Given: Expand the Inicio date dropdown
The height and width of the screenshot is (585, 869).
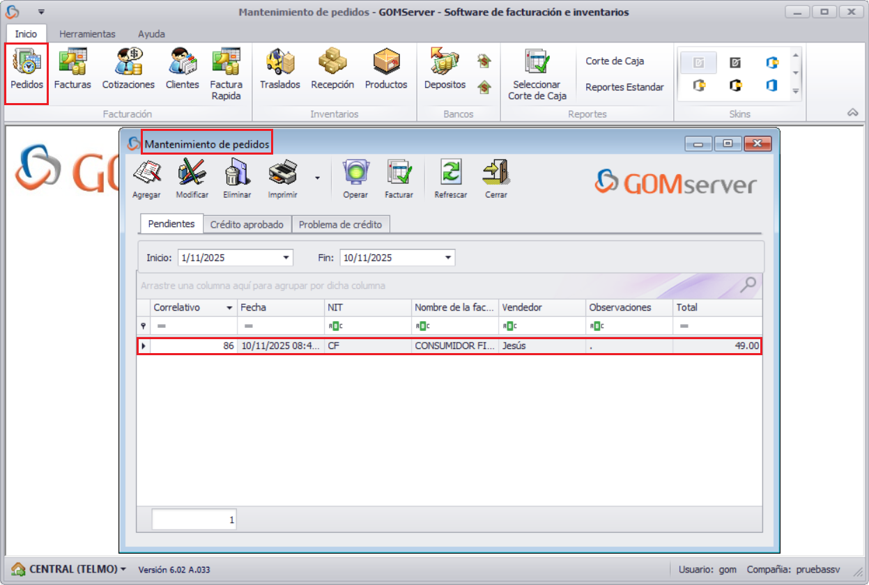Looking at the screenshot, I should tap(286, 258).
